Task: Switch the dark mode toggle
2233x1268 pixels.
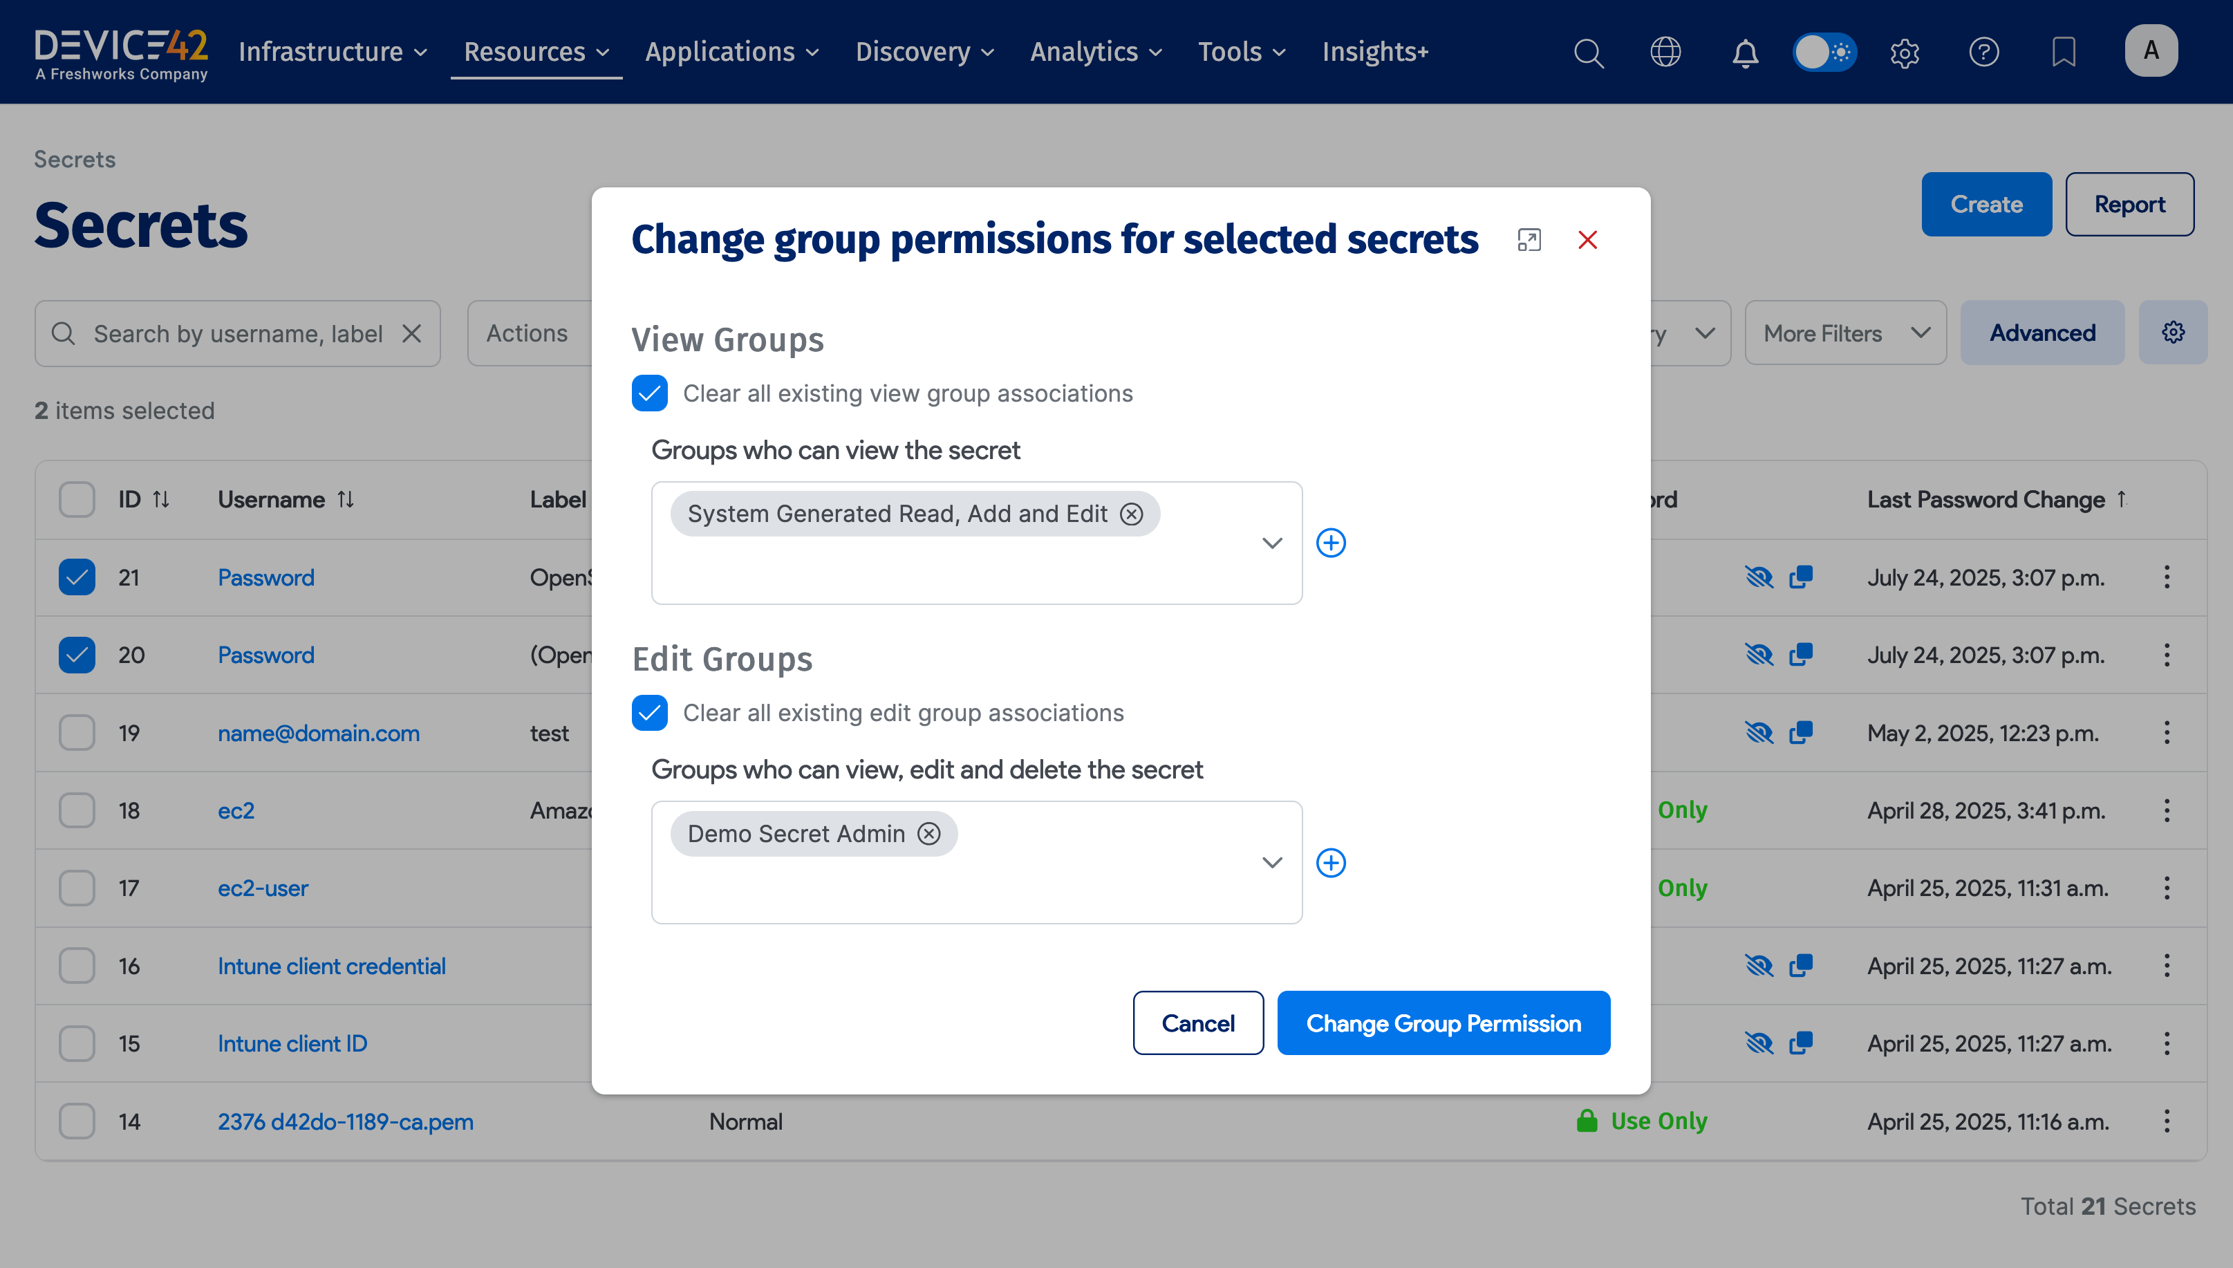Action: coord(1824,53)
